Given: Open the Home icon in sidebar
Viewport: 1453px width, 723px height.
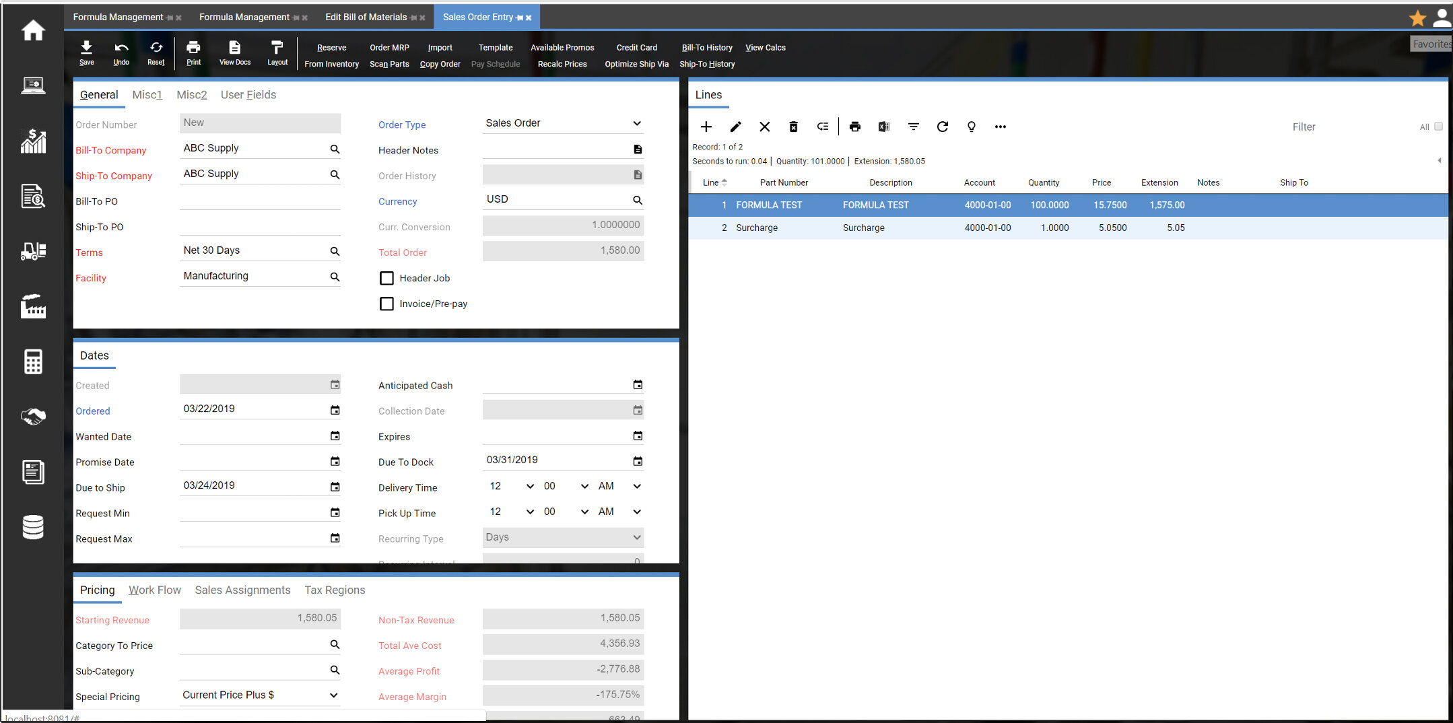Looking at the screenshot, I should [33, 30].
